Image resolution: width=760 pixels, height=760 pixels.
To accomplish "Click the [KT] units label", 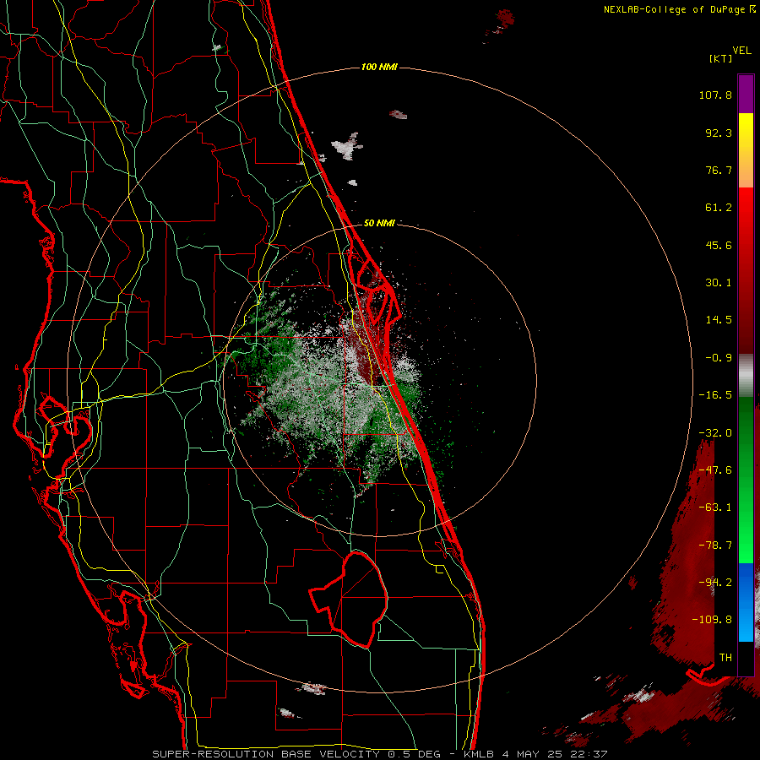I will coord(721,58).
